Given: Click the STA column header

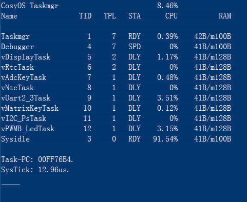Looking at the screenshot, I should coord(135,16).
